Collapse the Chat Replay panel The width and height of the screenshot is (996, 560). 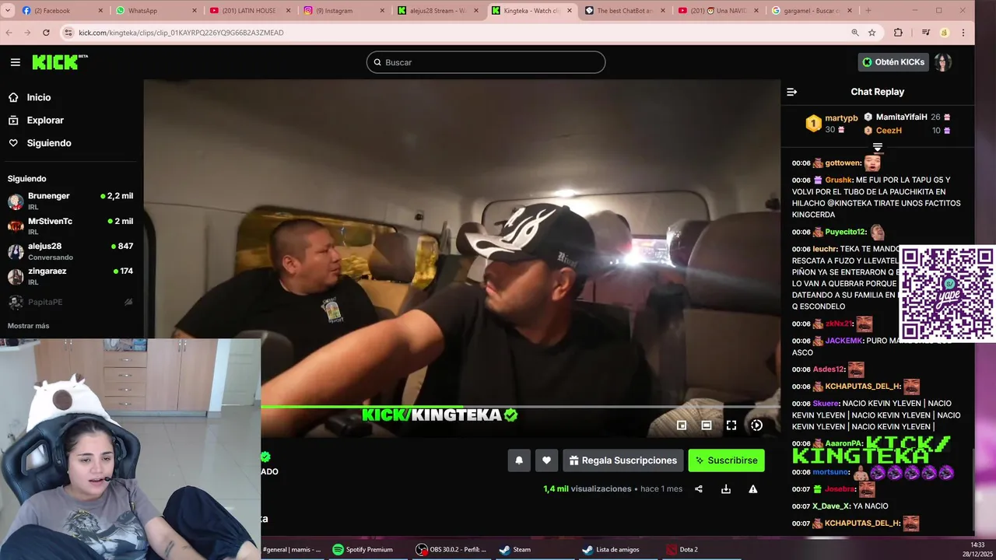791,92
